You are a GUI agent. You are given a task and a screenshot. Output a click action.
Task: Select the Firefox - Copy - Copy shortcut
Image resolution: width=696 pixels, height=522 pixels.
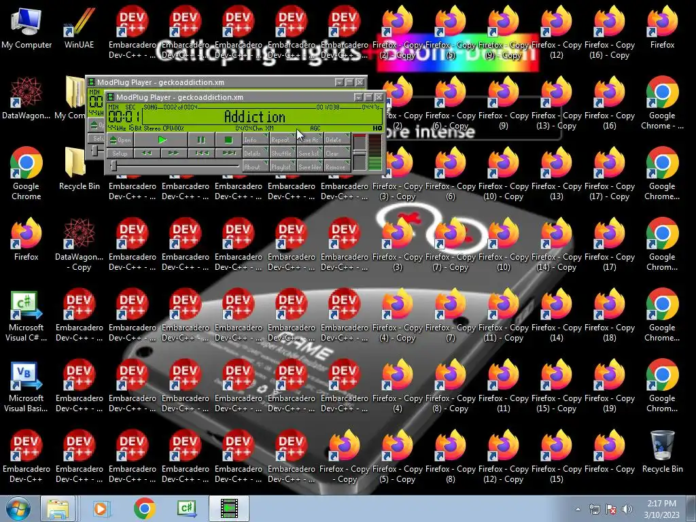[345, 456]
